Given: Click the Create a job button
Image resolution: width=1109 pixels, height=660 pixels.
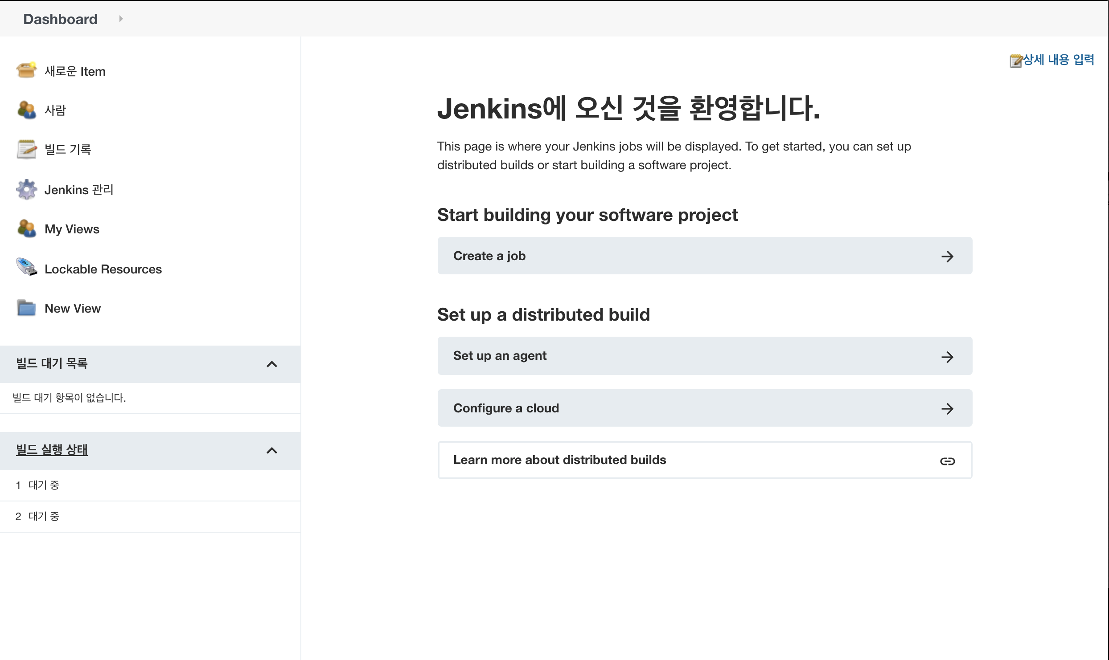Looking at the screenshot, I should click(704, 256).
